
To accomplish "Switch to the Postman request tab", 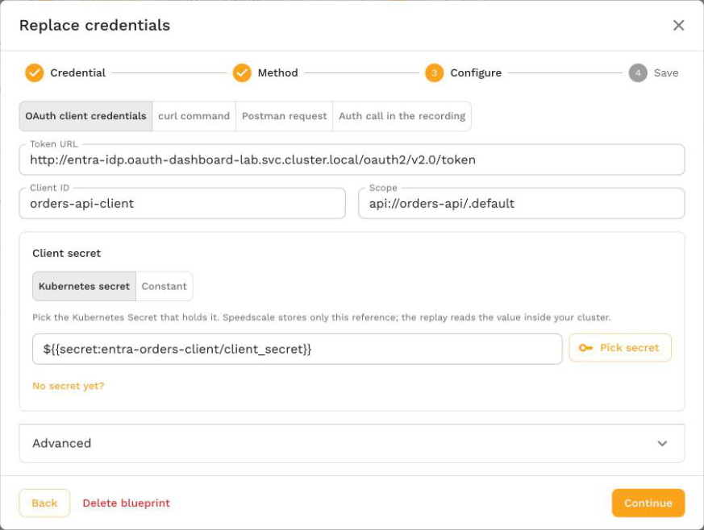I will point(284,116).
